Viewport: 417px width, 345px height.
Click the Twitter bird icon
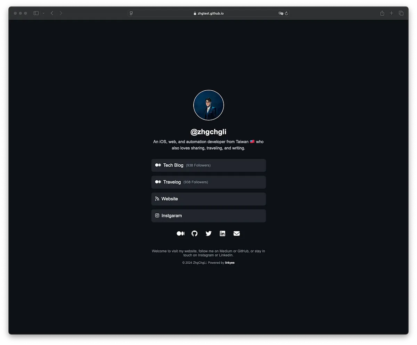pos(208,233)
